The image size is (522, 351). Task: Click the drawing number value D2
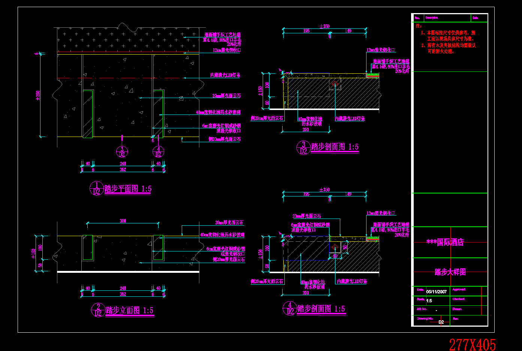tap(441, 322)
